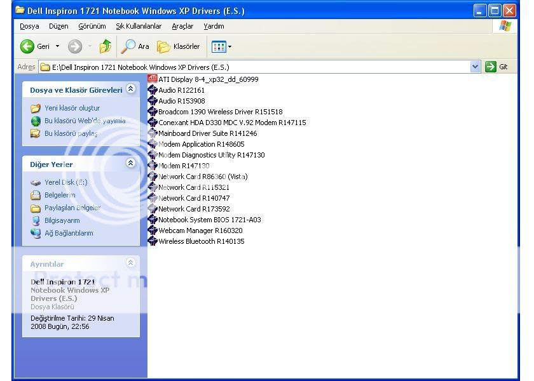Open the Dosya menu

tap(29, 26)
